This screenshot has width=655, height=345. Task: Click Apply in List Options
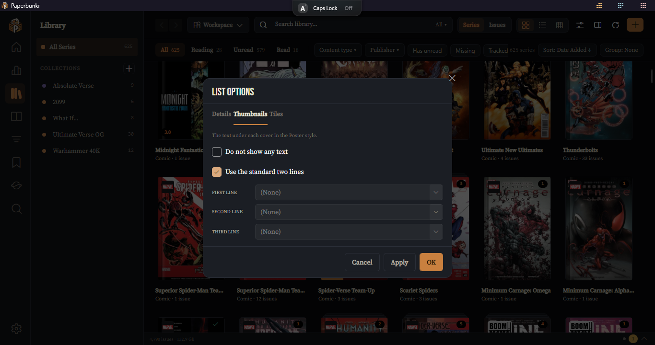[399, 262]
